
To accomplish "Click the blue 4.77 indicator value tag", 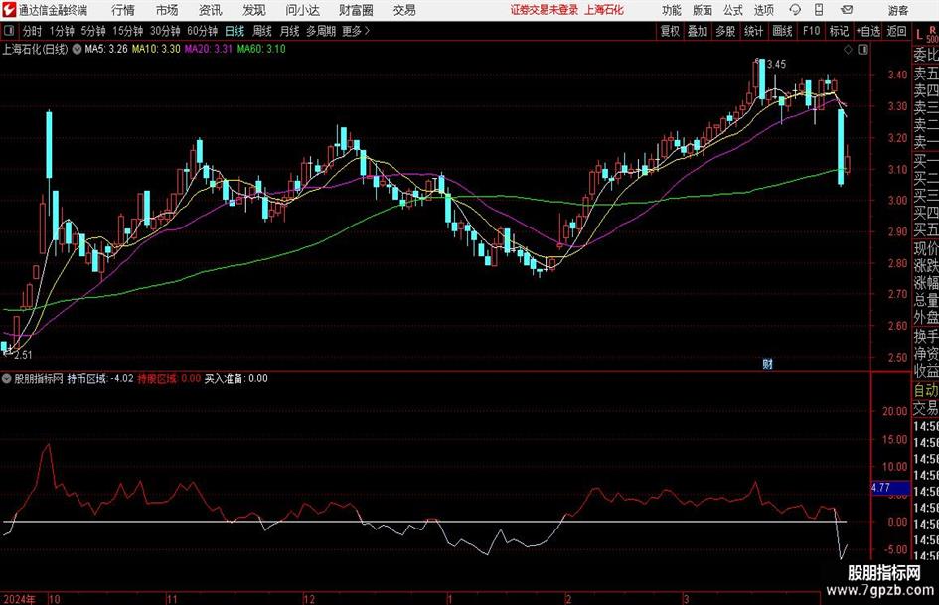I will coord(890,488).
